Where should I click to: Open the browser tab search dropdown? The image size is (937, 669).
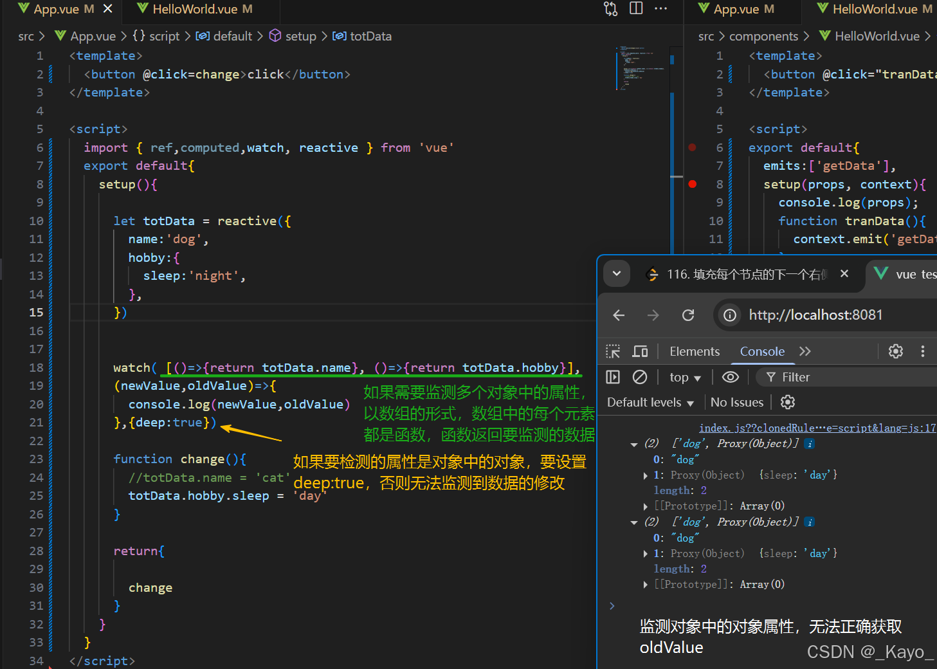click(617, 273)
